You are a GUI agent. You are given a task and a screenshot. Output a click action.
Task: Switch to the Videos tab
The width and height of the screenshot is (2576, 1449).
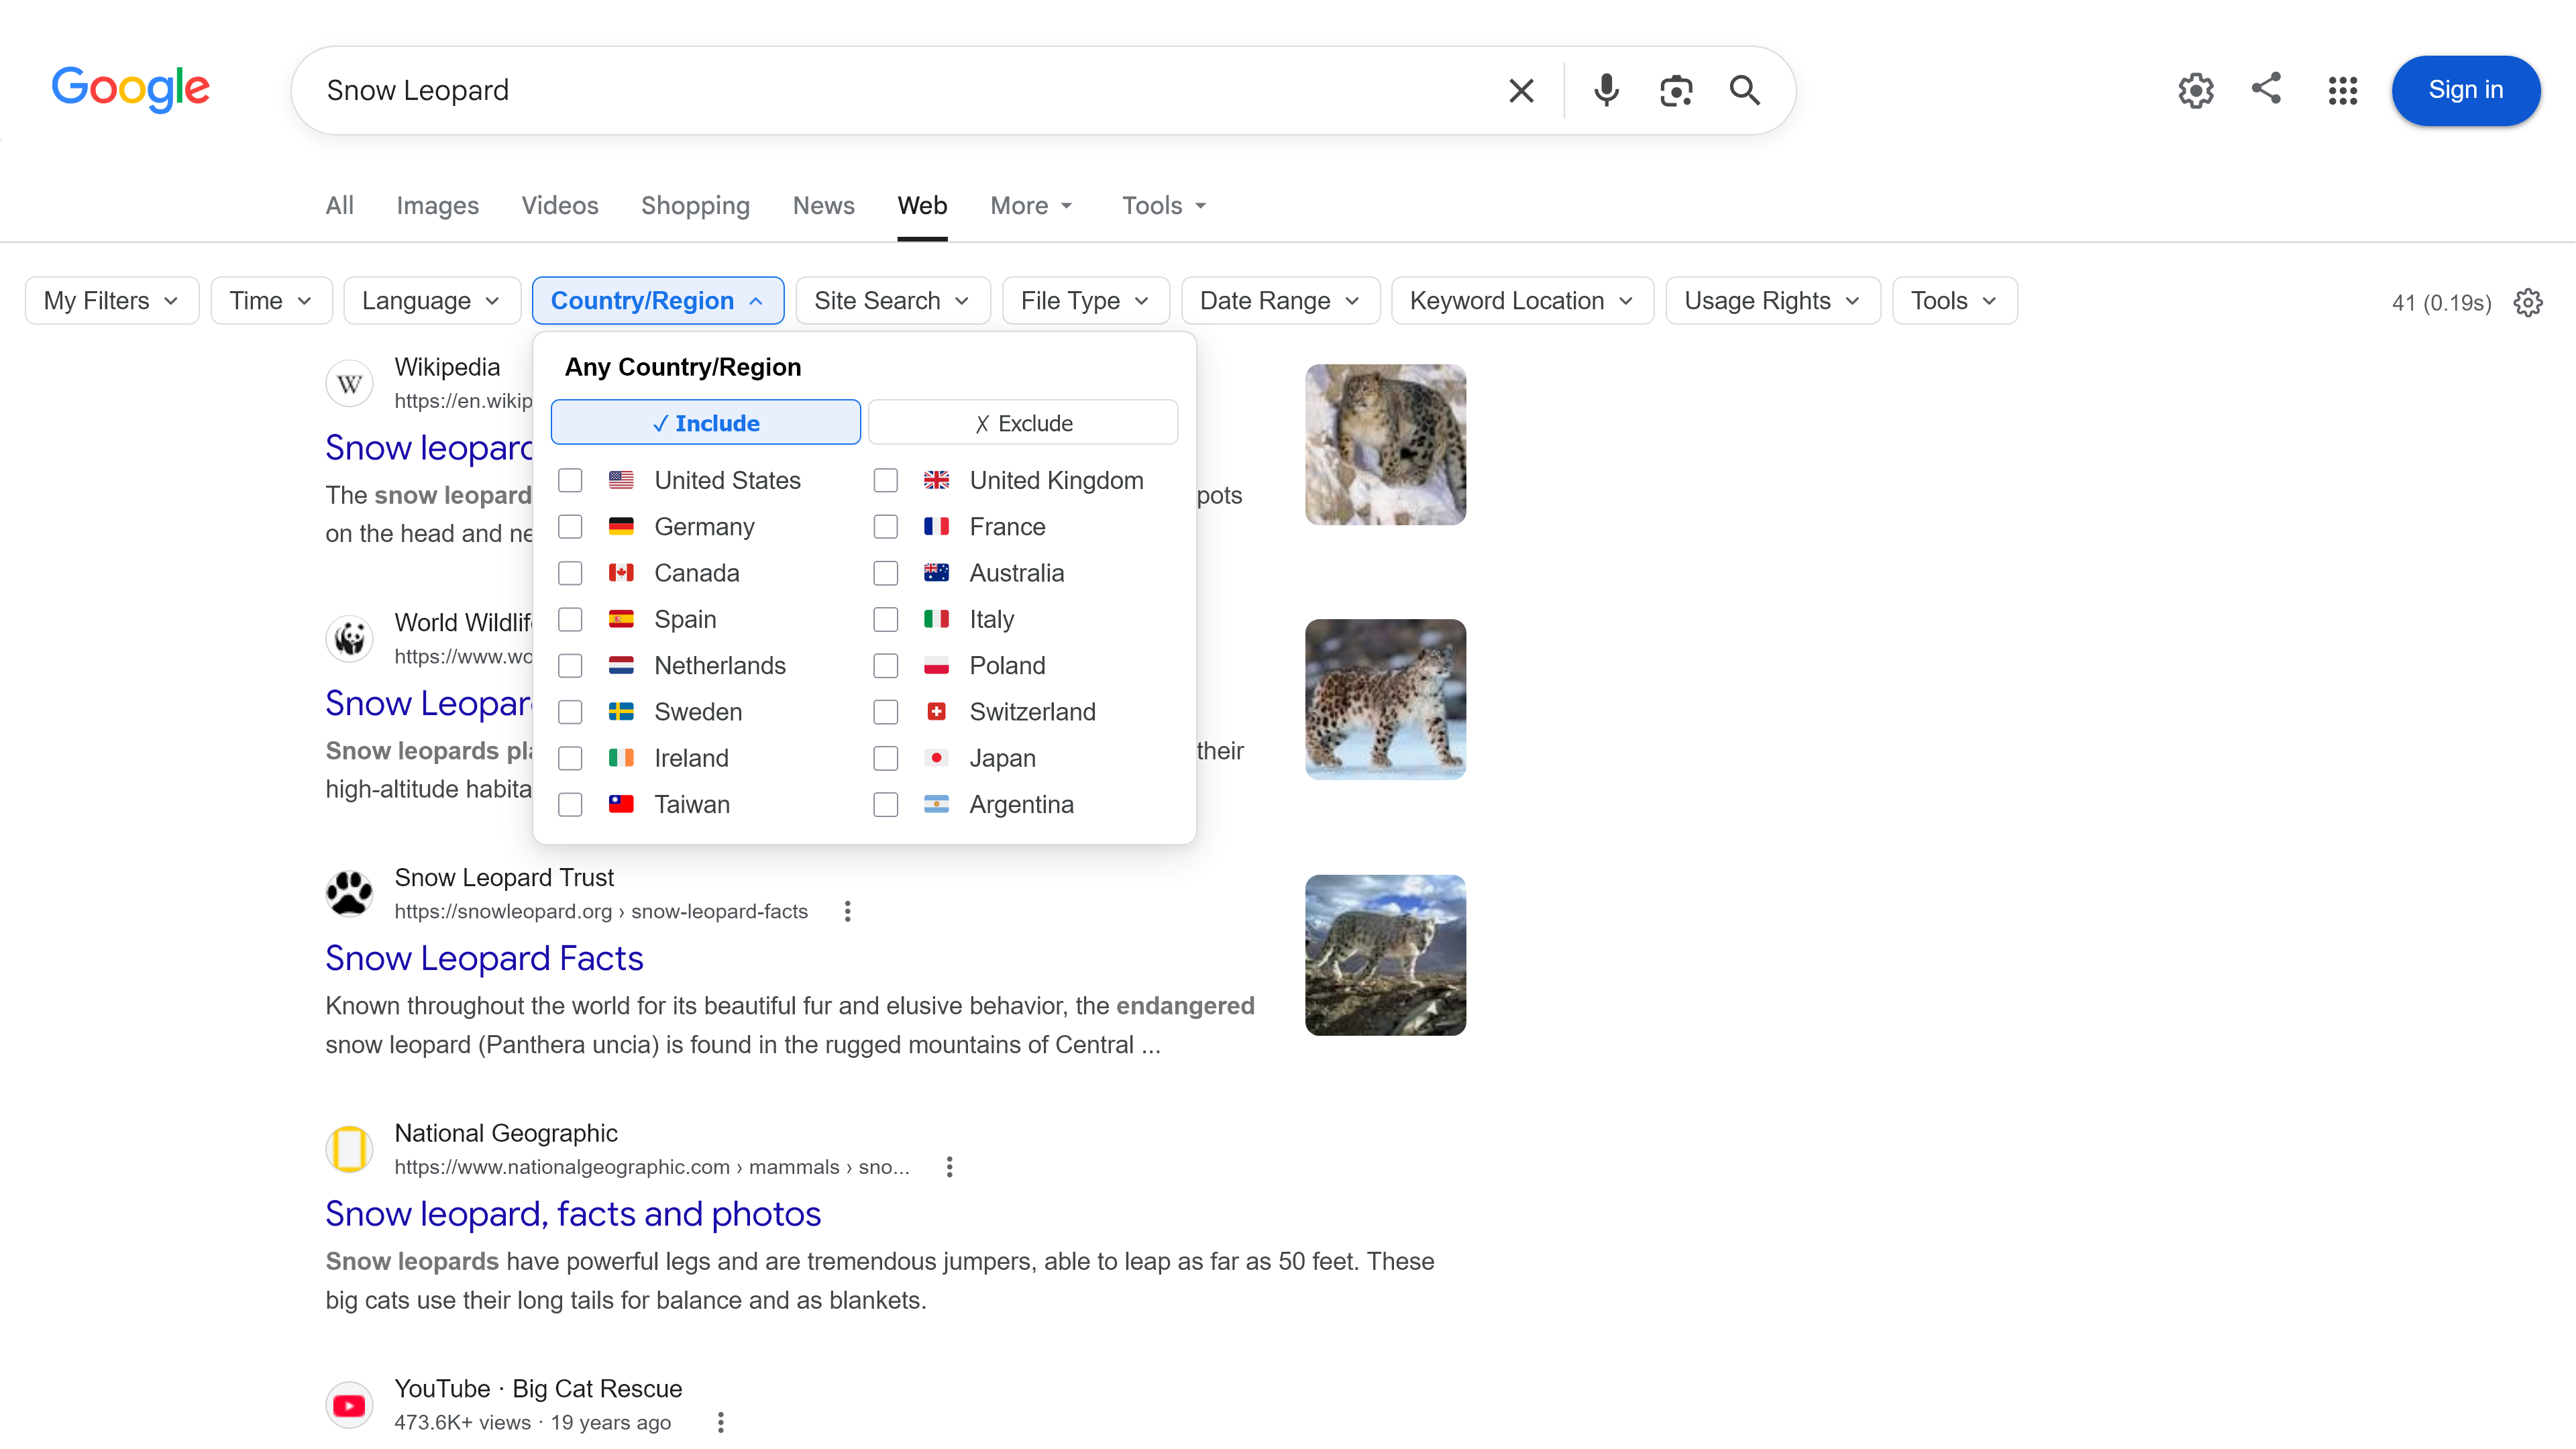[560, 205]
